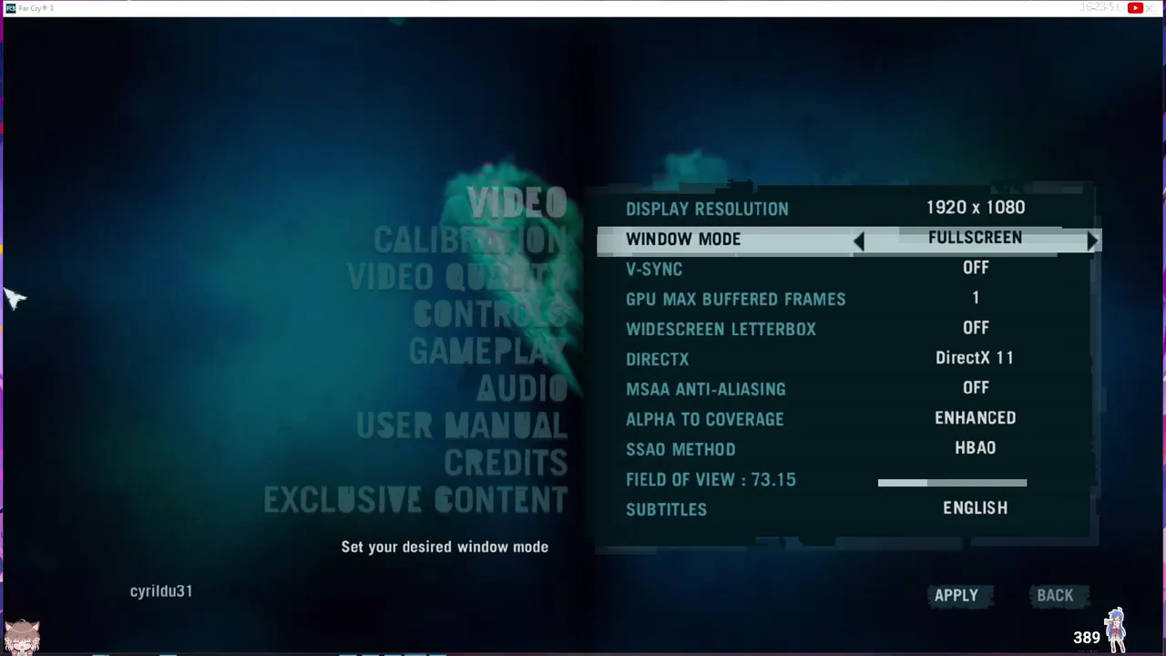Toggle the V-SYNC OFF value
The width and height of the screenshot is (1166, 656).
pyautogui.click(x=976, y=268)
